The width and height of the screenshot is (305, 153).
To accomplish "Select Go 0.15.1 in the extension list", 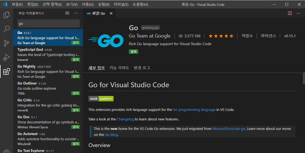I will (48, 38).
